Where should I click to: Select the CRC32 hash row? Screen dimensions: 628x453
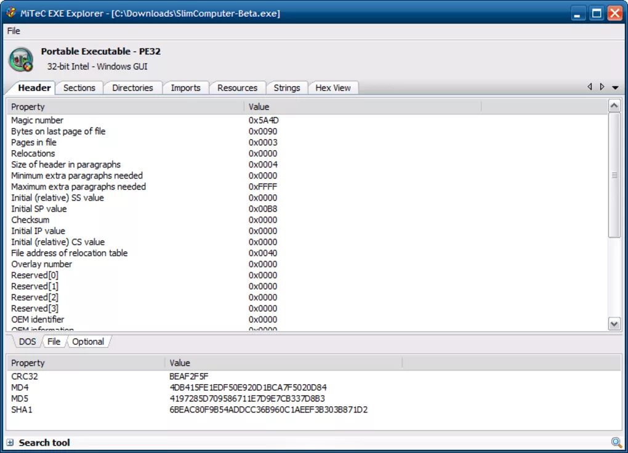point(314,377)
